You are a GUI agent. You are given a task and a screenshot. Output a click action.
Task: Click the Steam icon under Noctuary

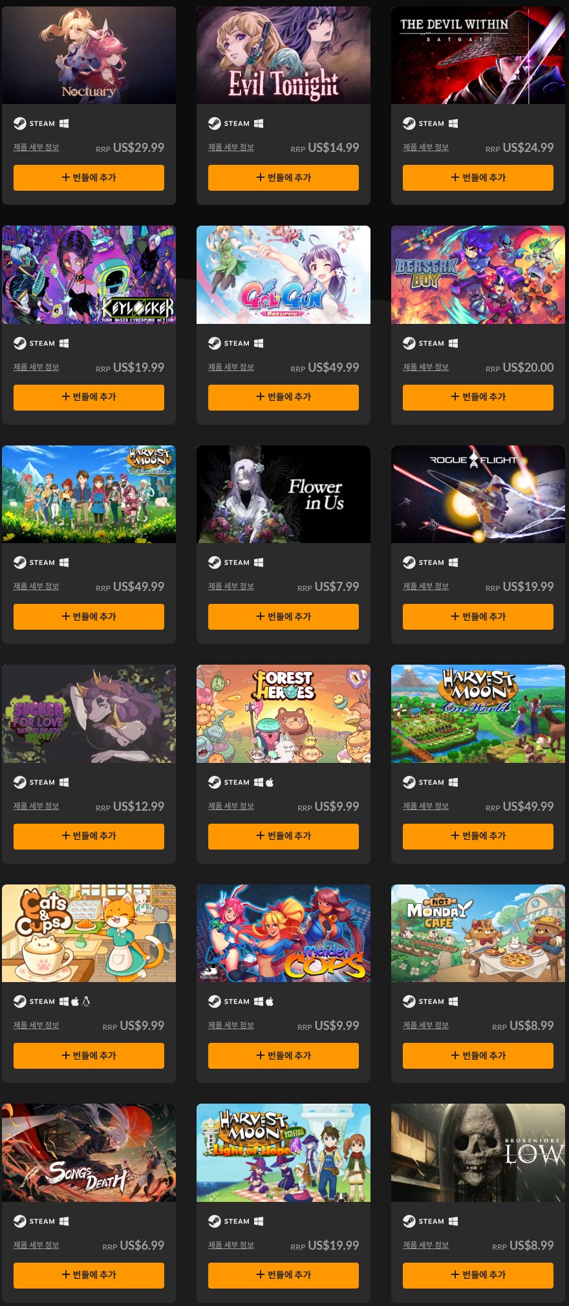20,123
